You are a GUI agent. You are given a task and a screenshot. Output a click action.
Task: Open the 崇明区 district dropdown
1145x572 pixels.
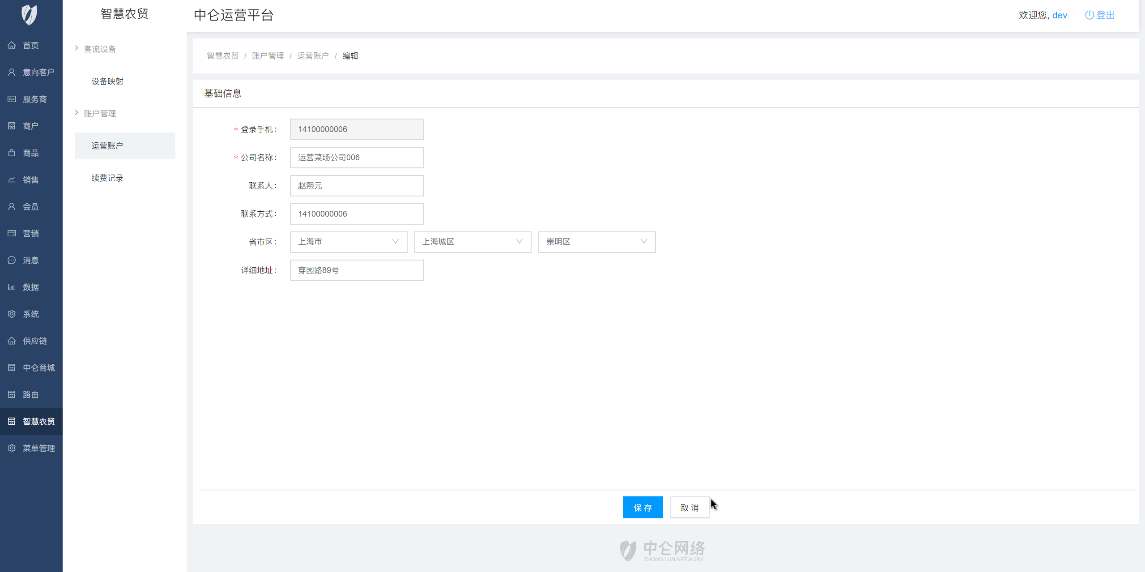[x=596, y=242]
